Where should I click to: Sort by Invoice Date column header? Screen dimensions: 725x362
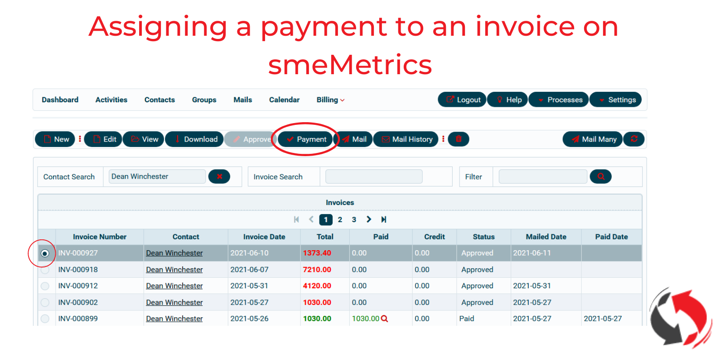click(x=264, y=237)
